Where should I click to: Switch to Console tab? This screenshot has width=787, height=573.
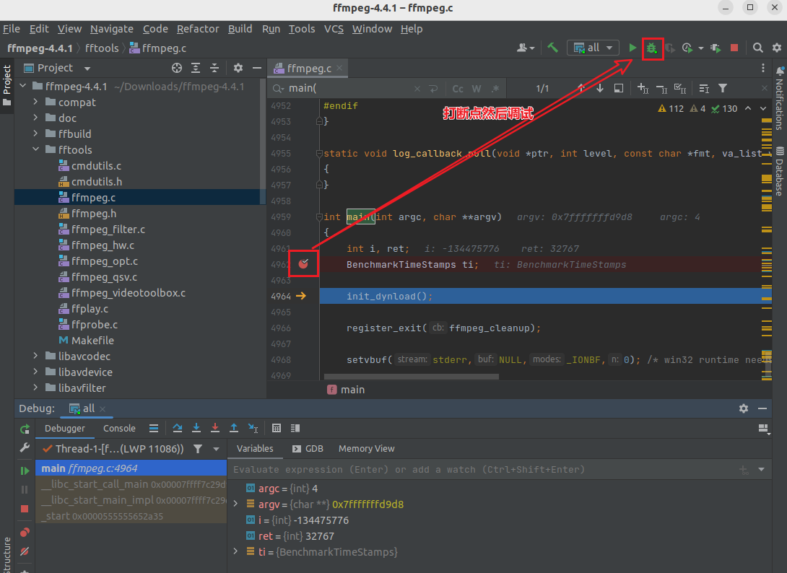[119, 428]
